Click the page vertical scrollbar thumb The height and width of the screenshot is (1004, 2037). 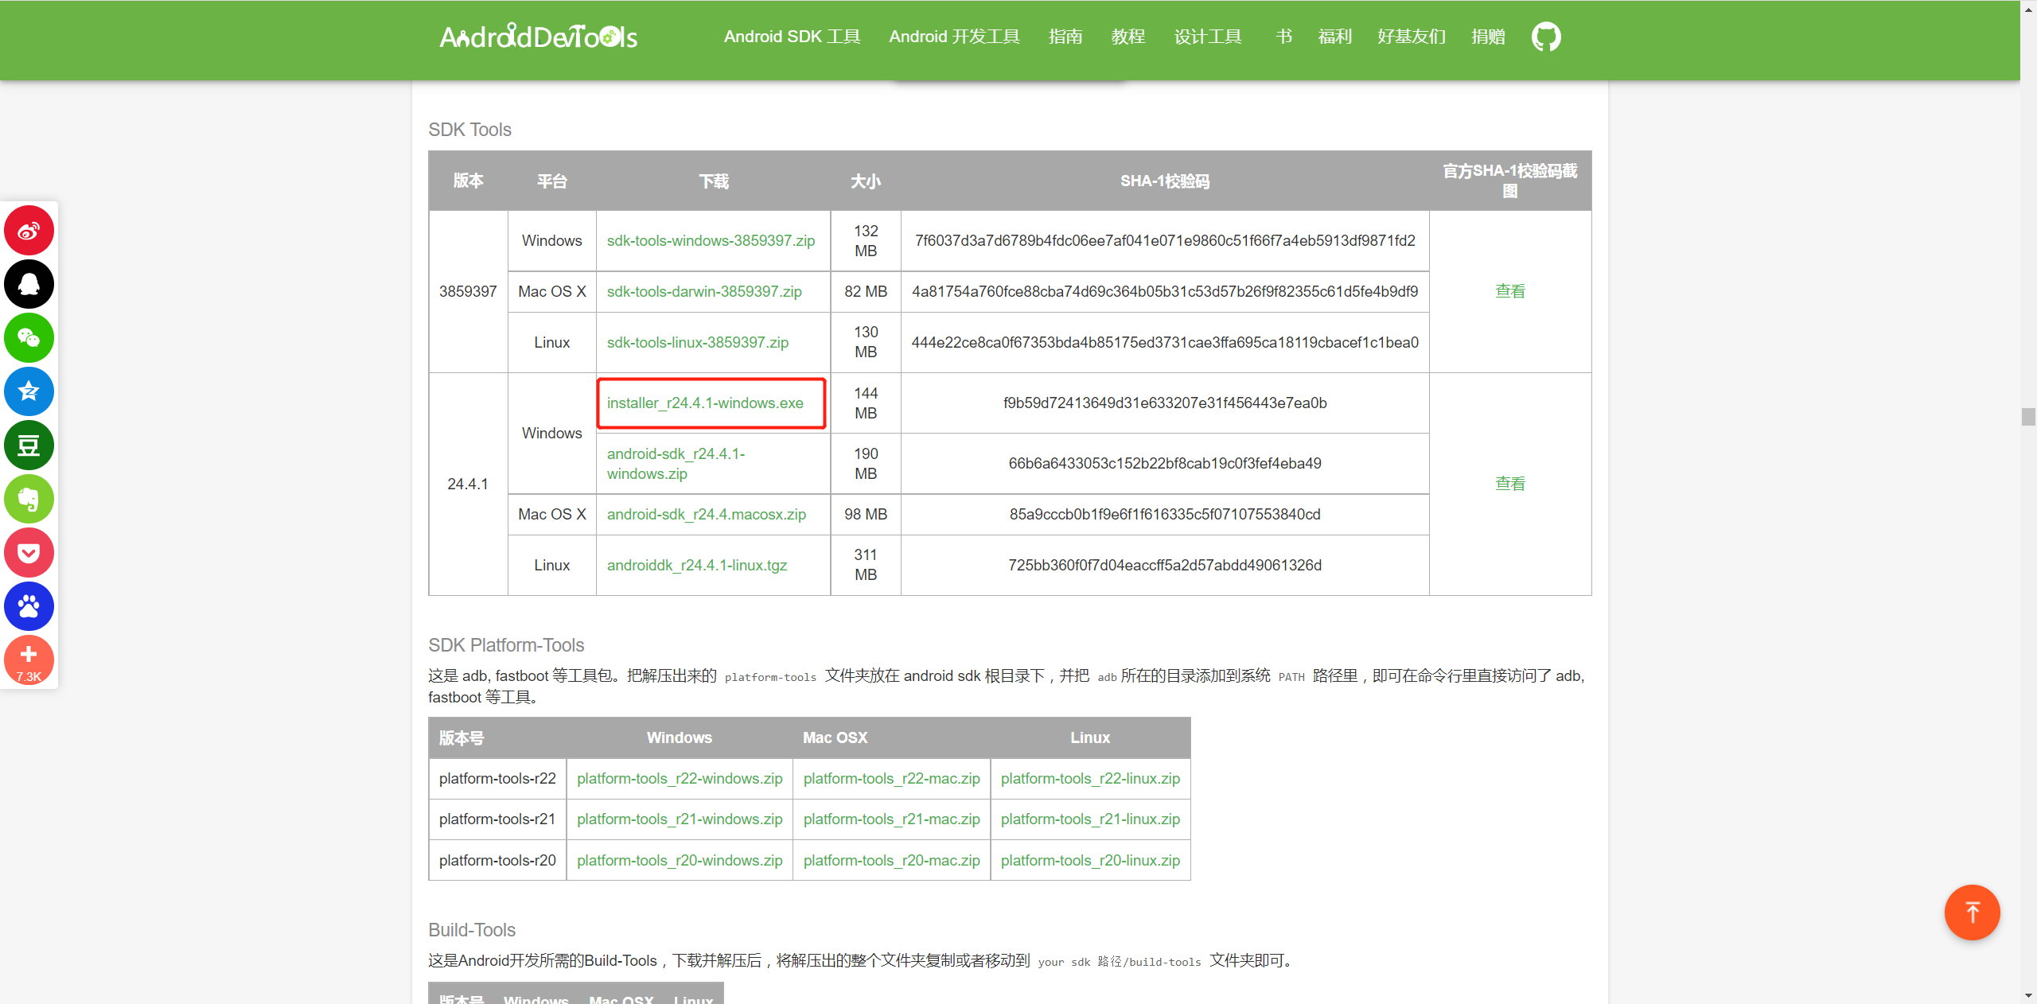2028,417
